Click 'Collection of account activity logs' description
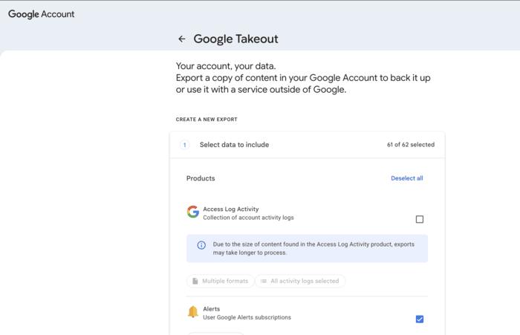Image resolution: width=520 pixels, height=335 pixels. pyautogui.click(x=248, y=218)
